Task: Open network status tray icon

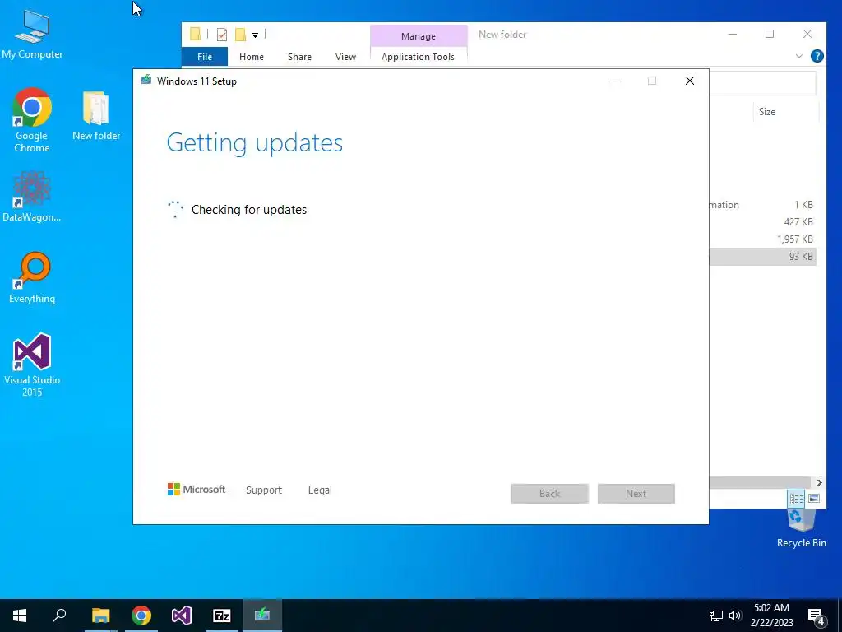Action: point(716,616)
